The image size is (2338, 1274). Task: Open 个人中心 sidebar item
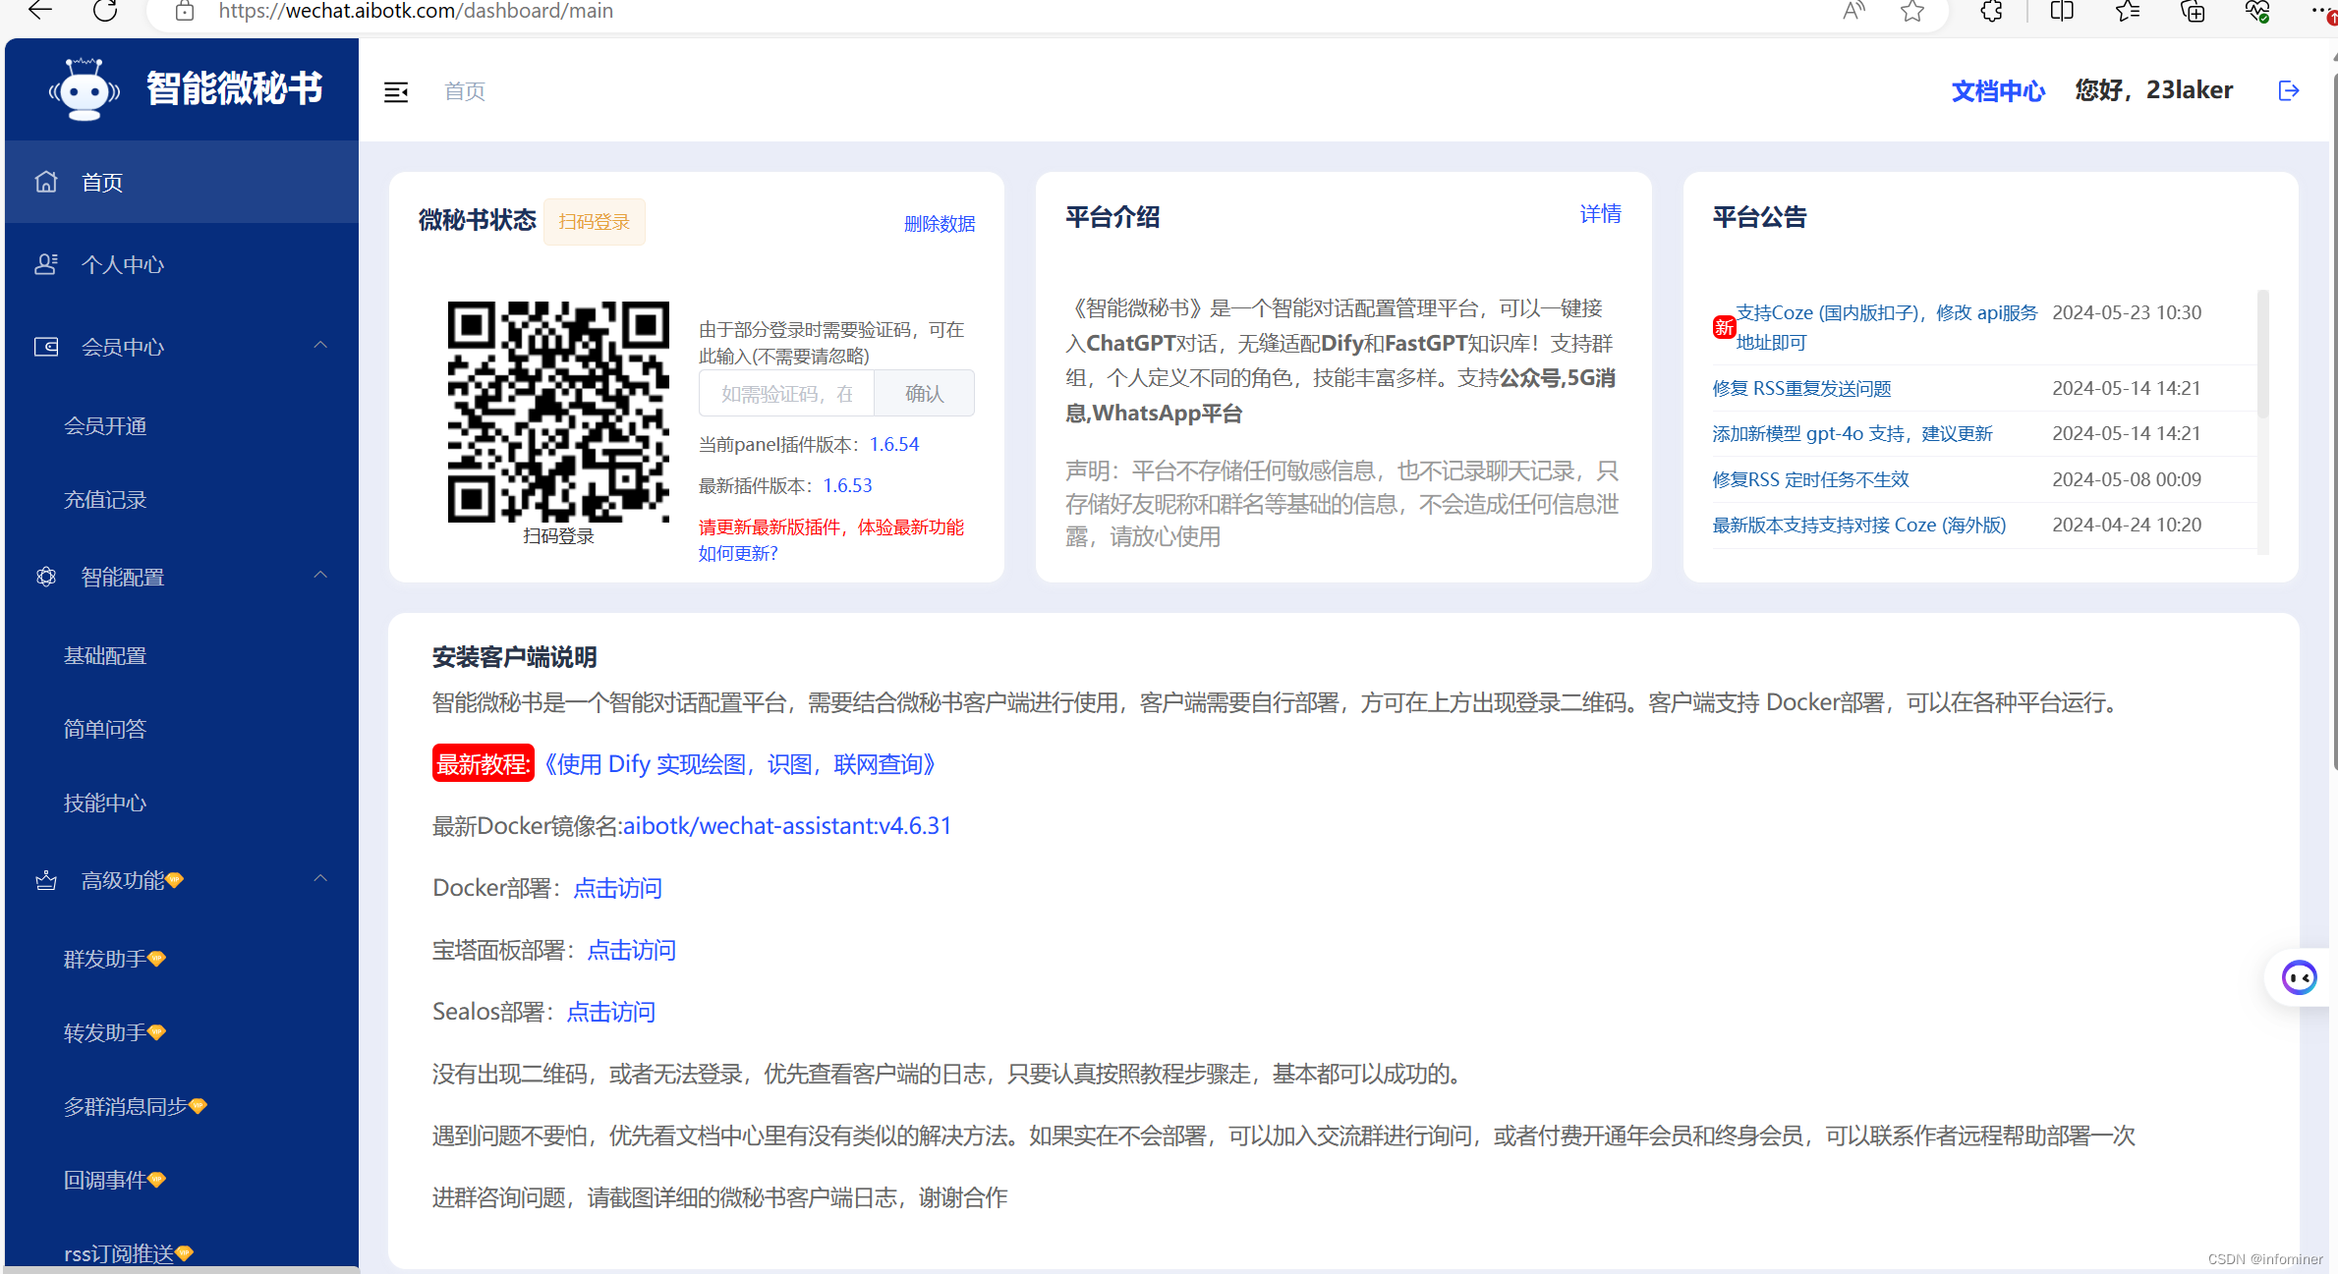[122, 265]
